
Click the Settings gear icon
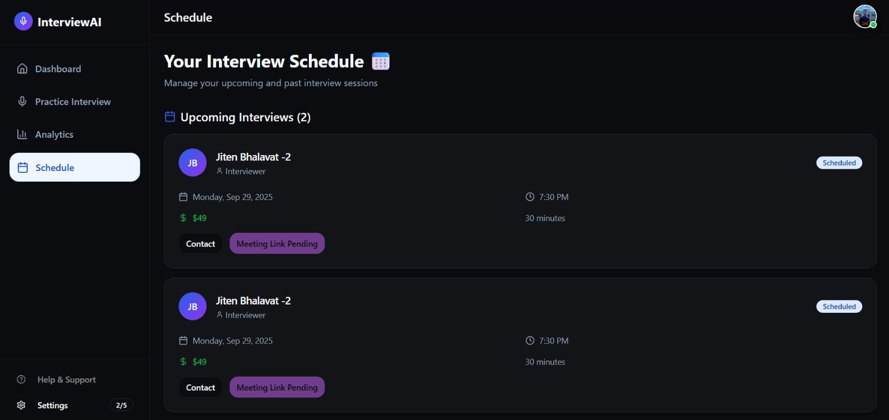tap(21, 405)
